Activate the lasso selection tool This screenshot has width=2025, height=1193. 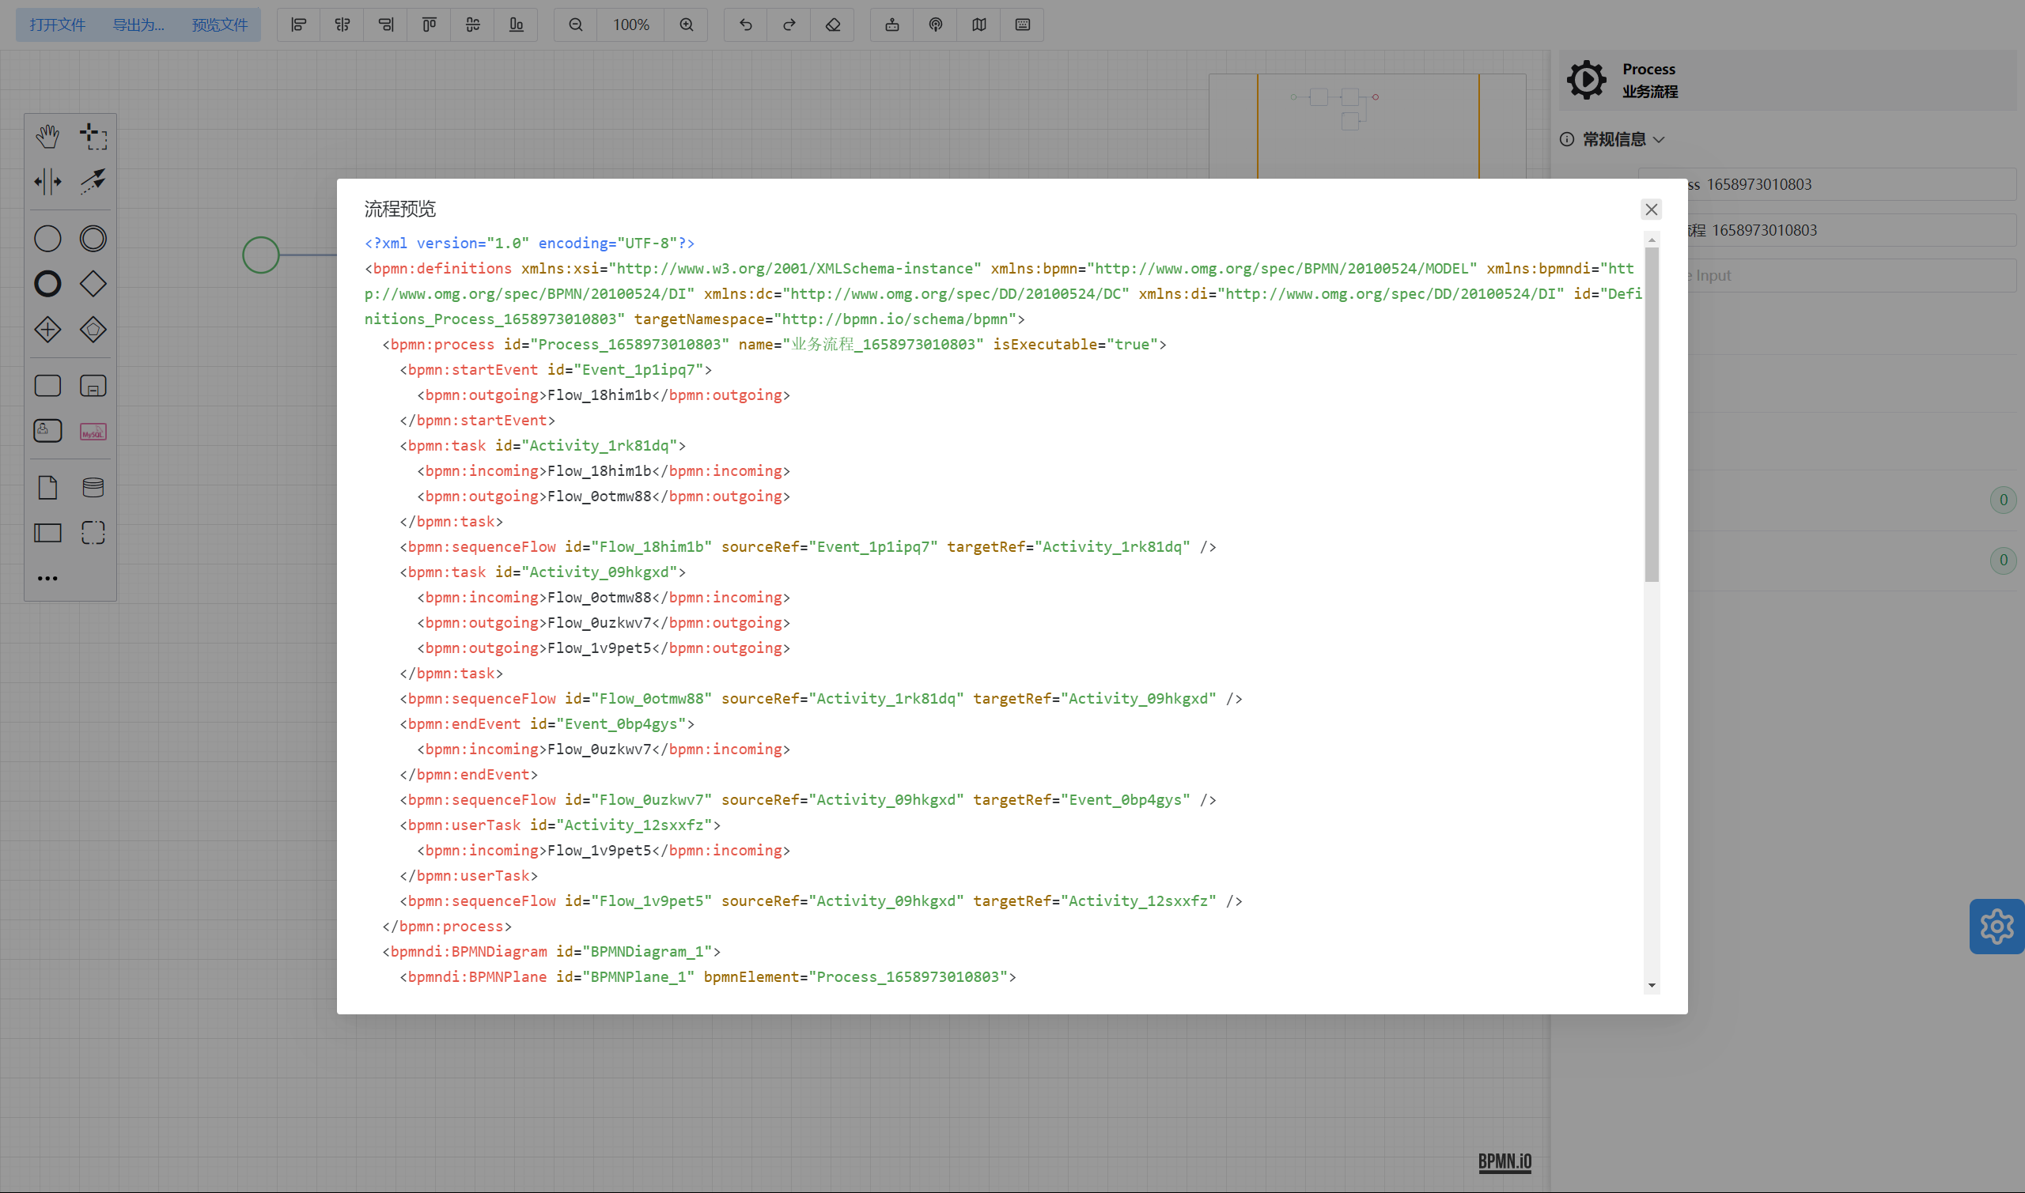pyautogui.click(x=93, y=137)
